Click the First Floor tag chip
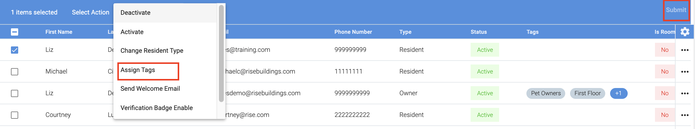 coord(587,93)
